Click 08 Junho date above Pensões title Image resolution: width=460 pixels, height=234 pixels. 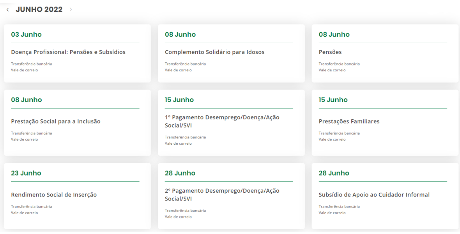334,35
